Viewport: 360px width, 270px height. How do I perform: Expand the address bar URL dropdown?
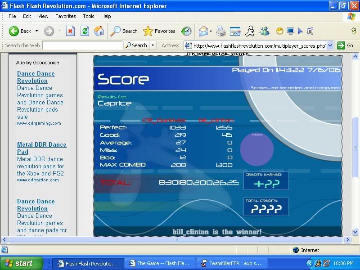pyautogui.click(x=330, y=45)
